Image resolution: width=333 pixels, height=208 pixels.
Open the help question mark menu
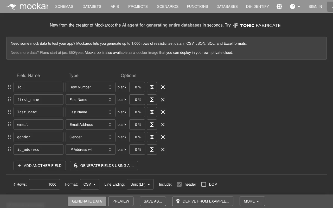(x=295, y=6)
